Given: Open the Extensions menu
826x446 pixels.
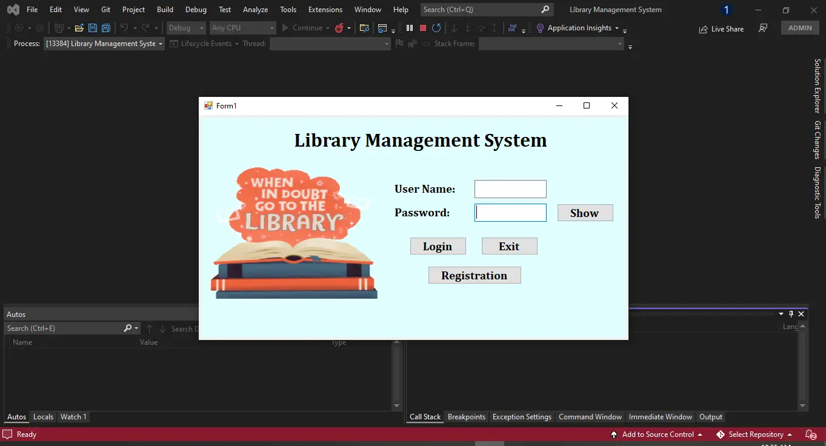Looking at the screenshot, I should coord(325,10).
